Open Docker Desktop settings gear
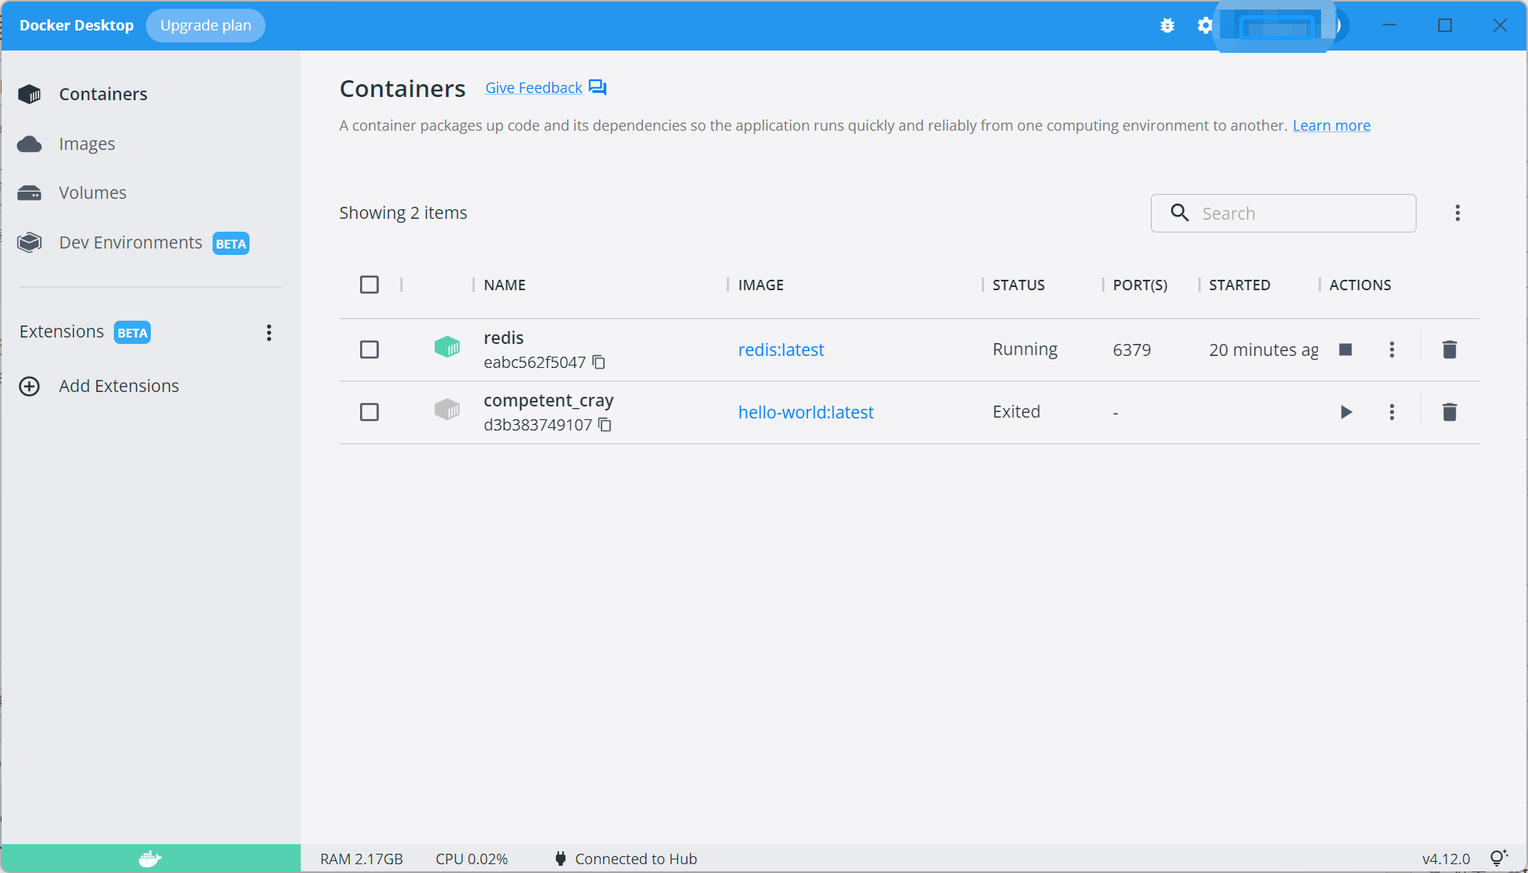Image resolution: width=1528 pixels, height=873 pixels. pyautogui.click(x=1204, y=25)
